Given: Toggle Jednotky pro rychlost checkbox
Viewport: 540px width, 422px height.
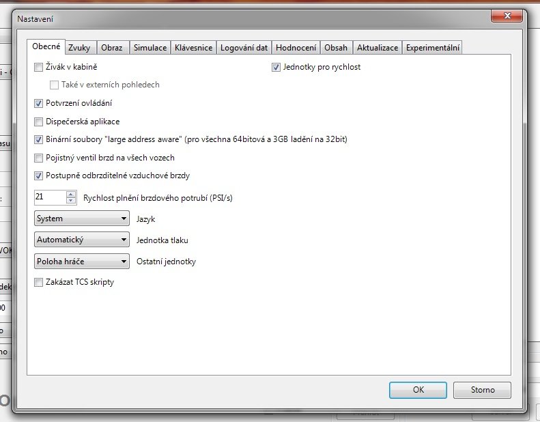Looking at the screenshot, I should [x=276, y=68].
